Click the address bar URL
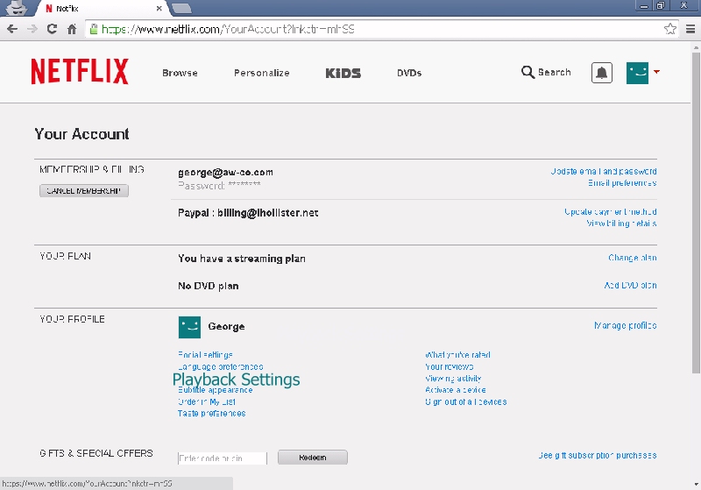Image resolution: width=701 pixels, height=490 pixels. coord(228,29)
